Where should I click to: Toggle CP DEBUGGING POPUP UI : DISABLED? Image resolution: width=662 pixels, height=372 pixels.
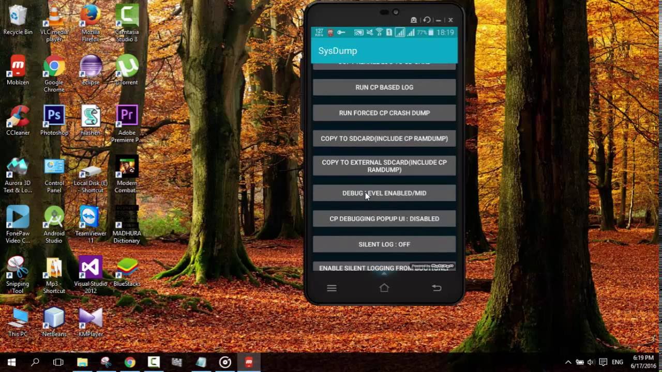(x=384, y=219)
